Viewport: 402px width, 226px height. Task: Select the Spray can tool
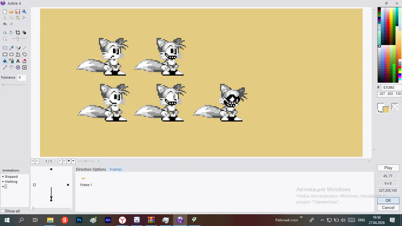(x=11, y=61)
